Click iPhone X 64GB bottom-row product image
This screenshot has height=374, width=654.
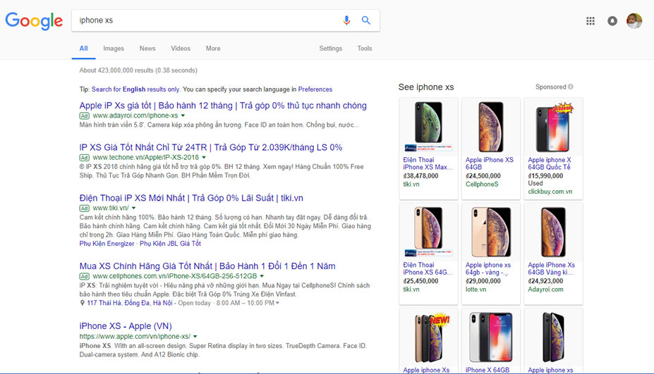click(x=491, y=337)
